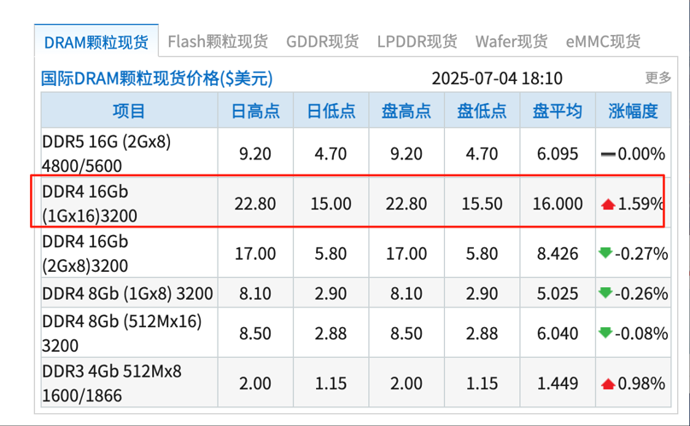
Task: Click the green down arrow beside -0.08%
Action: 605,333
